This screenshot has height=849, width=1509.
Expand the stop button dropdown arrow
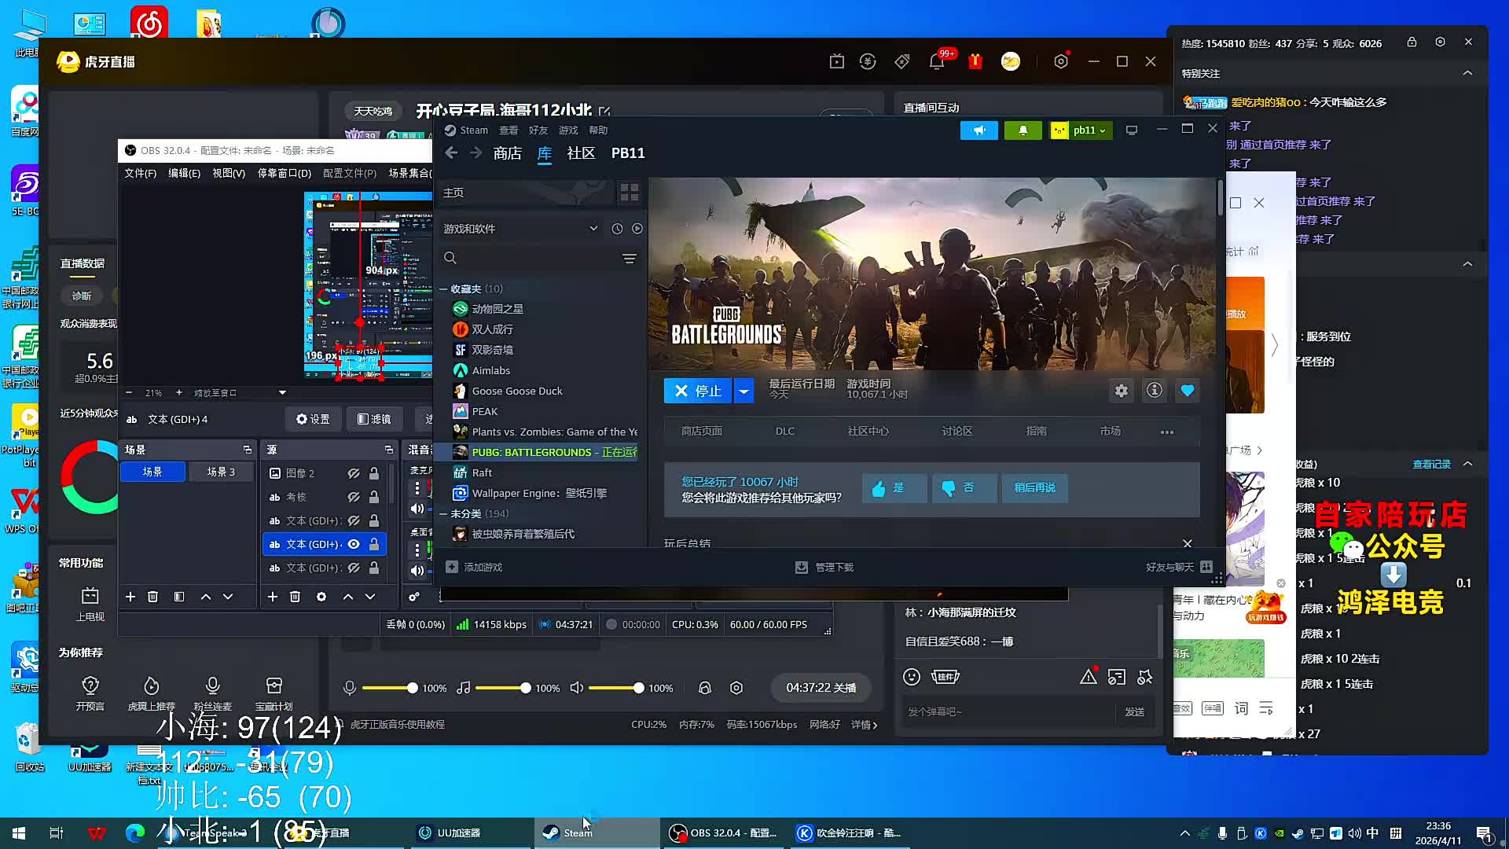[743, 391]
